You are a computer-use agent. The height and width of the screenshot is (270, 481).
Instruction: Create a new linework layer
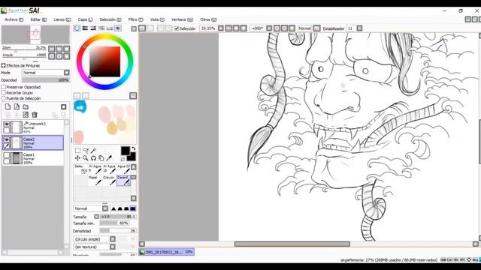pos(17,106)
